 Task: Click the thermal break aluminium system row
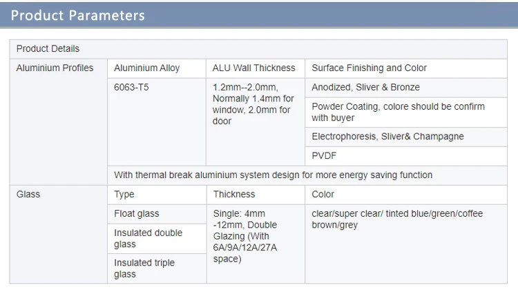pos(307,175)
